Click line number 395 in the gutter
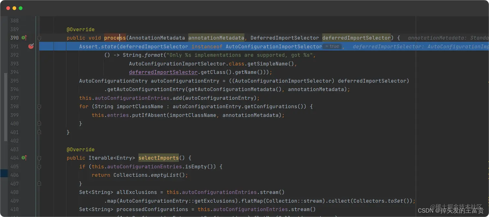 14,81
